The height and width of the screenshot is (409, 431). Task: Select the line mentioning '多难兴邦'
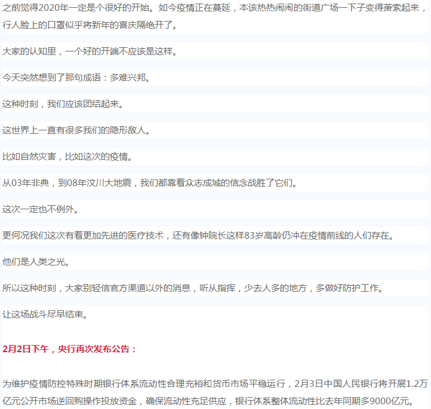coord(76,78)
